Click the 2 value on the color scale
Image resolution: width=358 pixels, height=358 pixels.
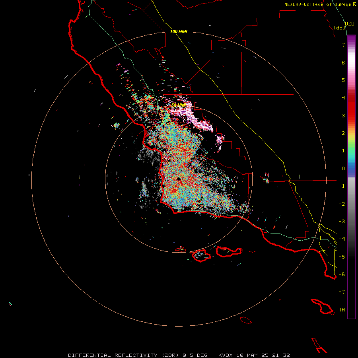343,133
